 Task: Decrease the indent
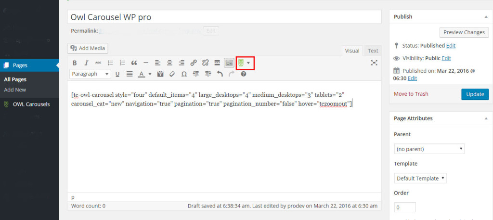[x=196, y=74]
